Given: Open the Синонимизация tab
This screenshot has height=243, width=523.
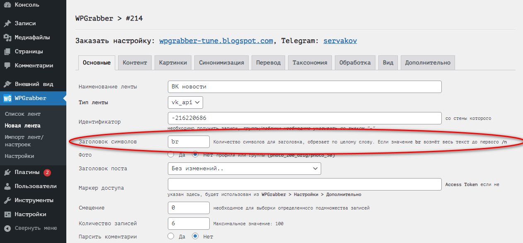Looking at the screenshot, I should point(221,63).
